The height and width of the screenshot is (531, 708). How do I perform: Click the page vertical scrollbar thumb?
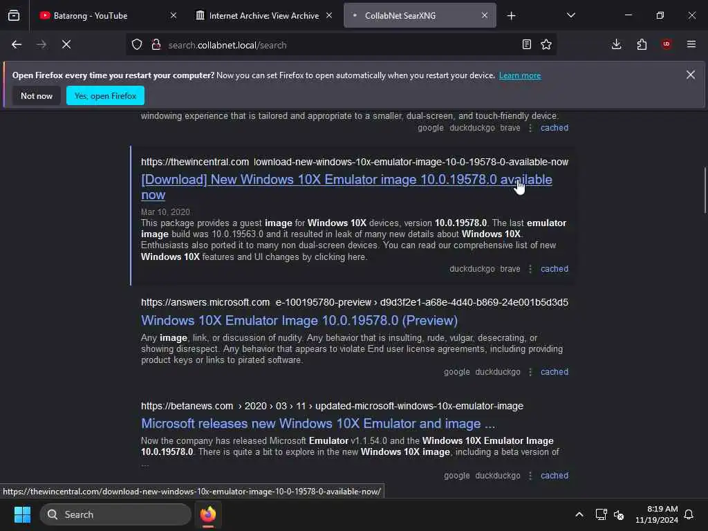(x=705, y=190)
